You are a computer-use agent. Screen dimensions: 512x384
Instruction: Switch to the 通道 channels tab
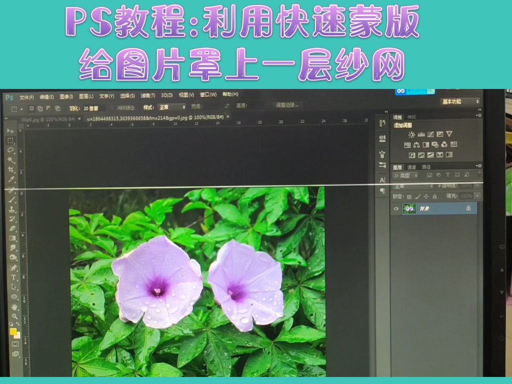click(x=411, y=167)
